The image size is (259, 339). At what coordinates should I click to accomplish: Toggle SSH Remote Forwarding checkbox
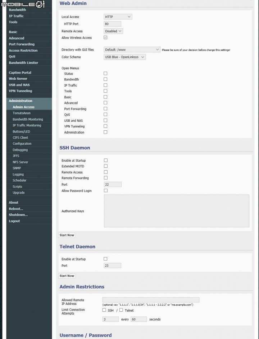coord(106,178)
